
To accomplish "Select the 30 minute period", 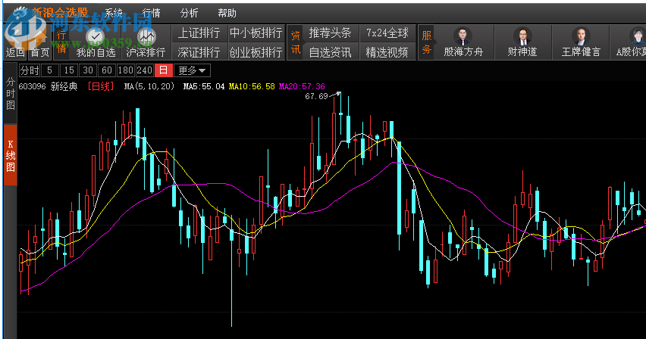I will (88, 70).
